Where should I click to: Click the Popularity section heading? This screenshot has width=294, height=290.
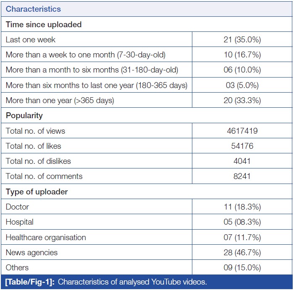[24, 116]
